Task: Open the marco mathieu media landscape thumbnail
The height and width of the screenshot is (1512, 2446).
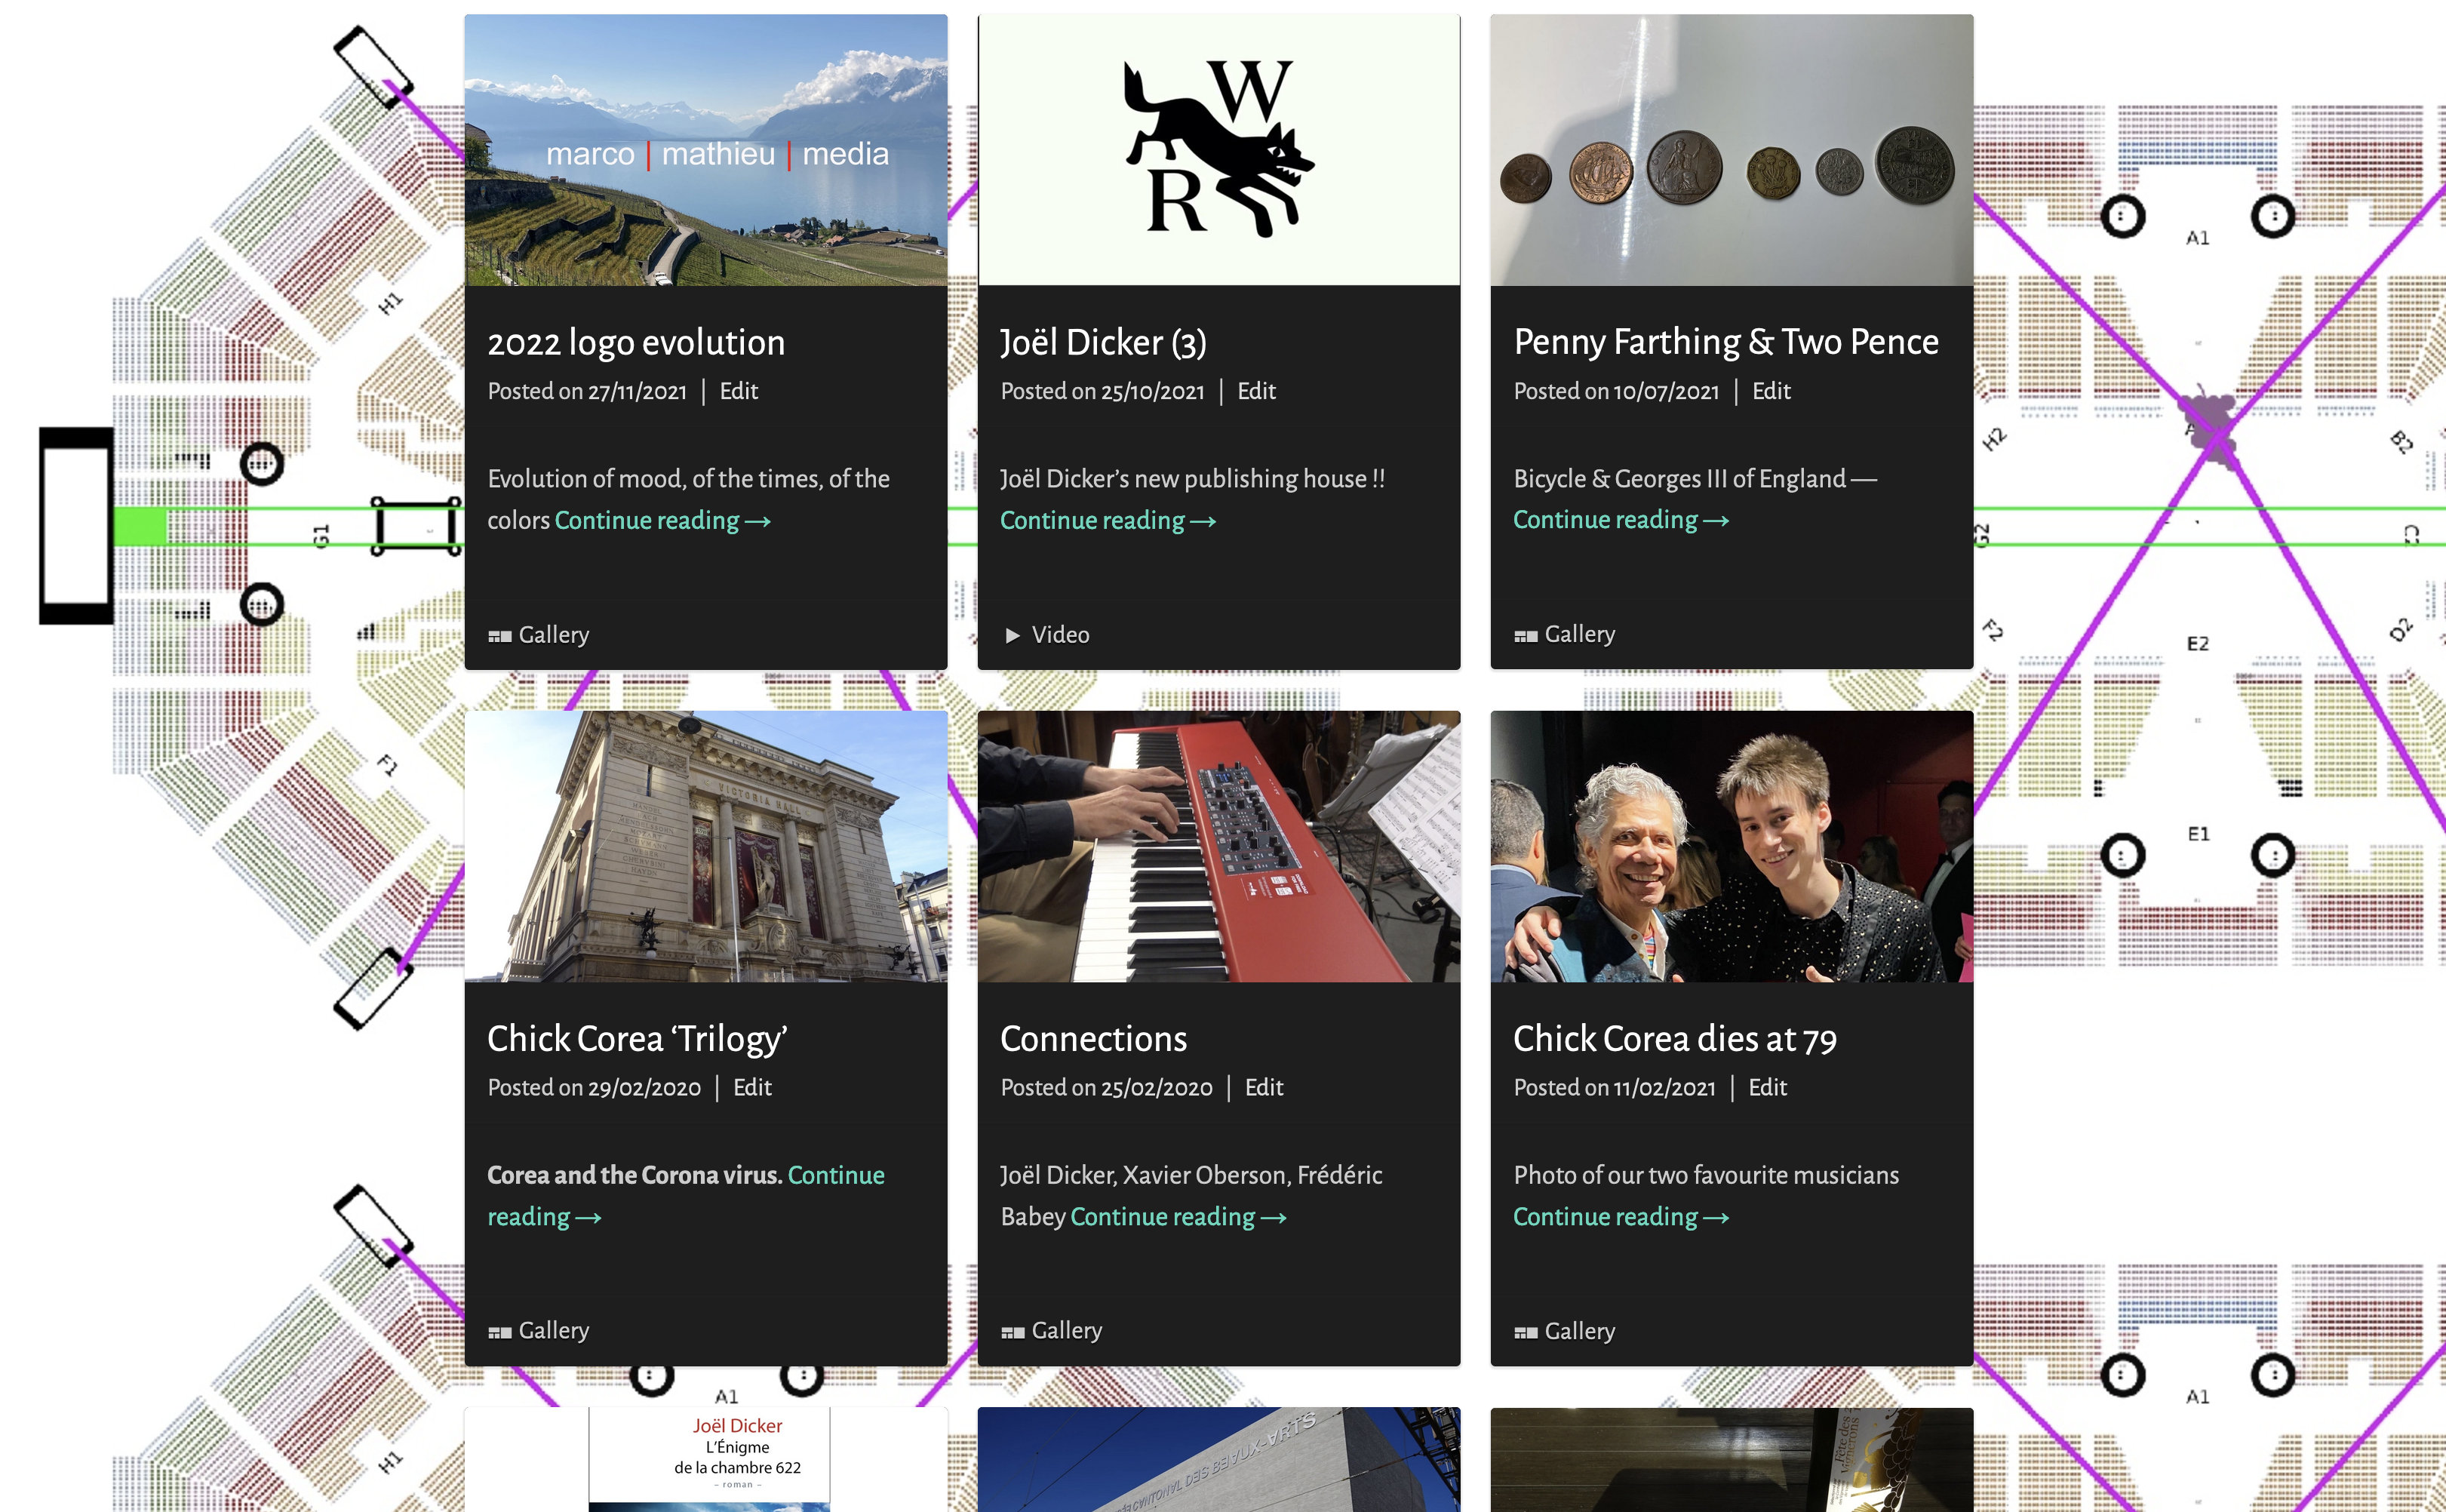Action: pos(705,150)
